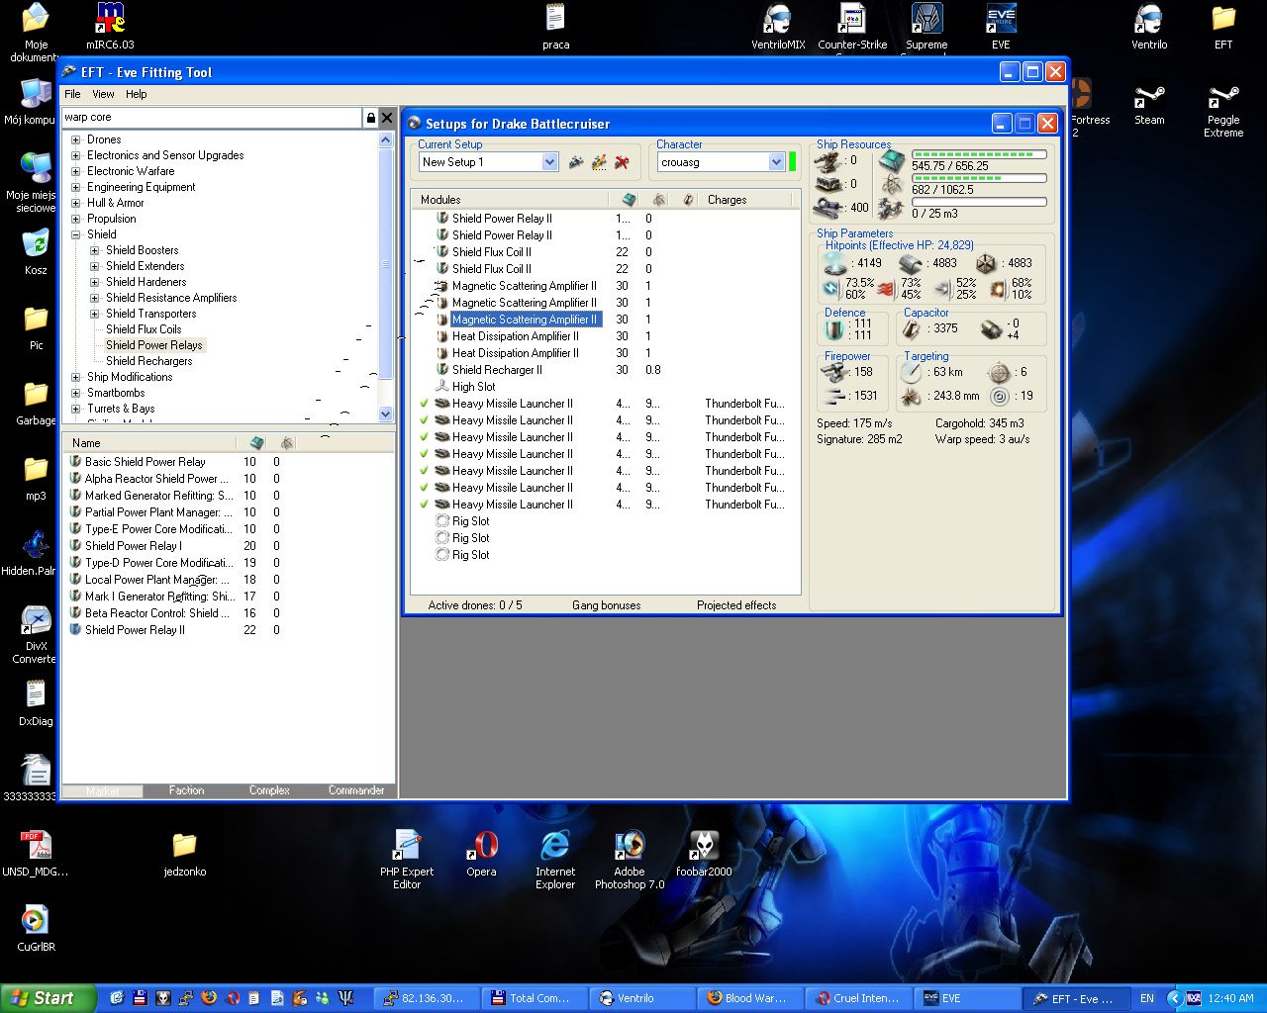Click the CPU column icon in Modules header
Screen dimensions: 1267x1013
[x=629, y=200]
